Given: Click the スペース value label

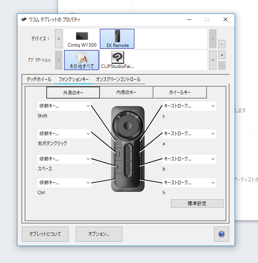Looking at the screenshot, I should (45, 169).
